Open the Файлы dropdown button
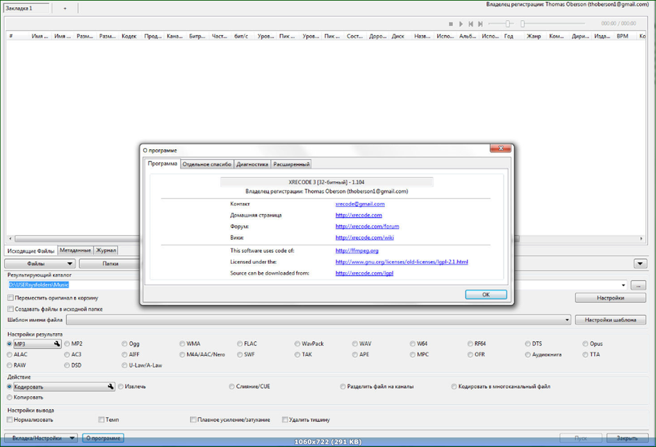The image size is (656, 447). [x=40, y=264]
